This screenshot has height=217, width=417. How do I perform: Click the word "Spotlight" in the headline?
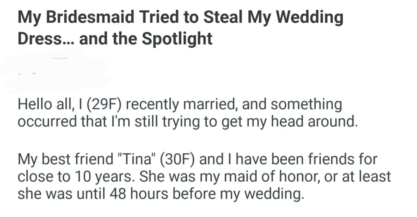[177, 39]
